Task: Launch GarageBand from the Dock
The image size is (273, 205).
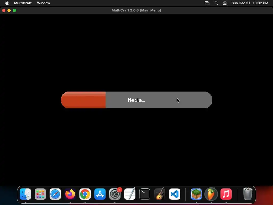Action: pyautogui.click(x=160, y=194)
